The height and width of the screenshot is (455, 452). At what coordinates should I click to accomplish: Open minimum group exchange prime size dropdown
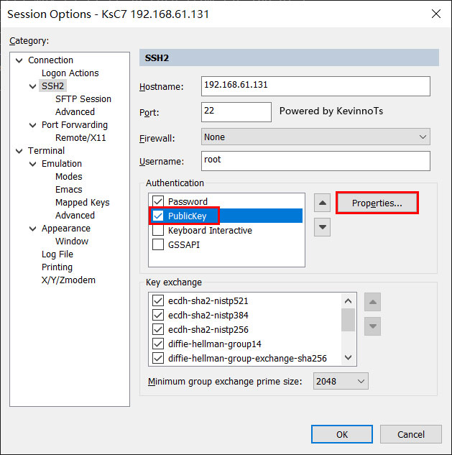tap(341, 381)
